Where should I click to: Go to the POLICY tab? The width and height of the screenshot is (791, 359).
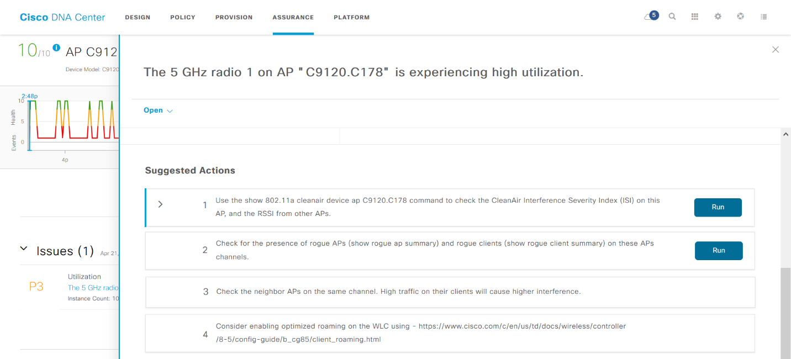point(183,18)
